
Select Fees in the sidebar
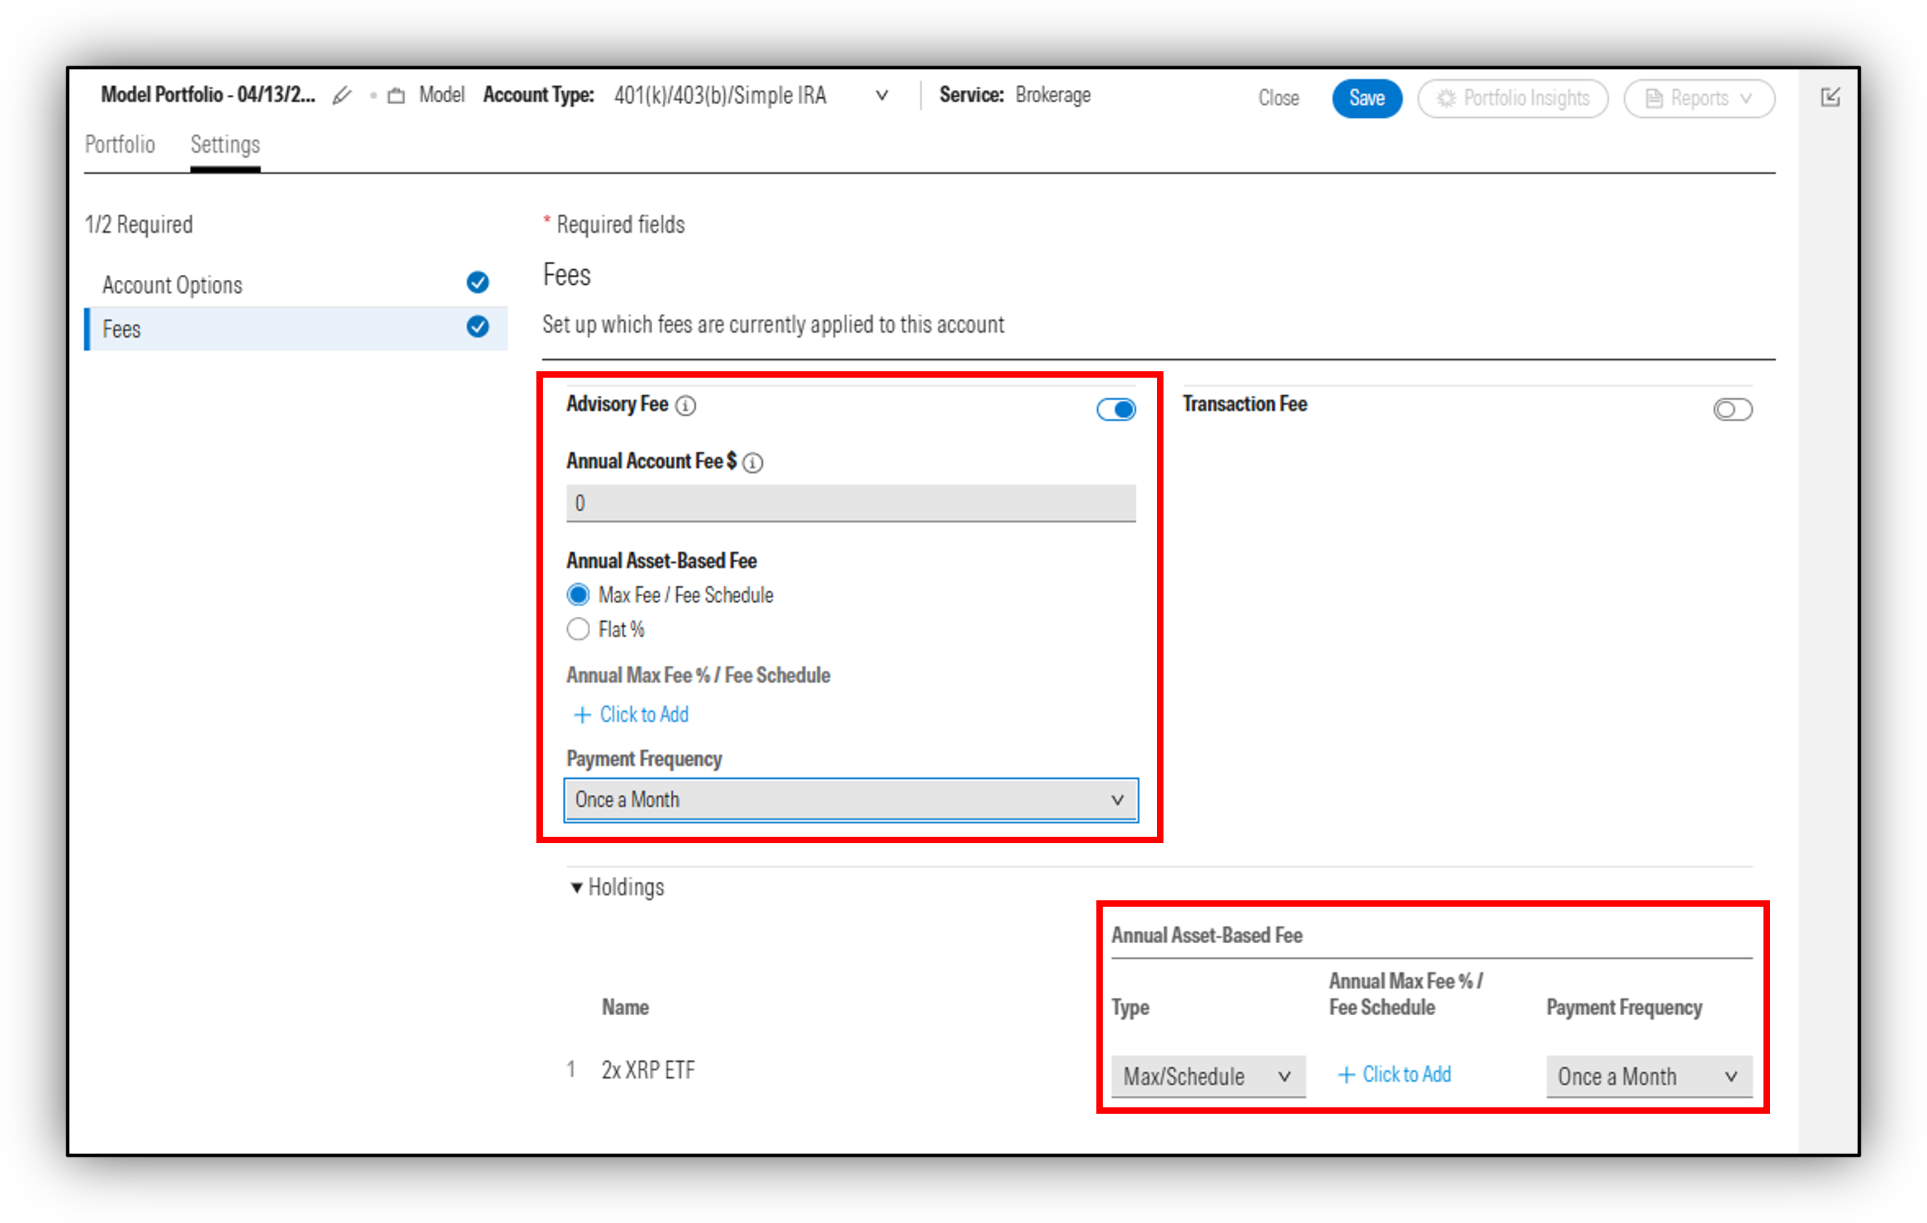pos(295,328)
